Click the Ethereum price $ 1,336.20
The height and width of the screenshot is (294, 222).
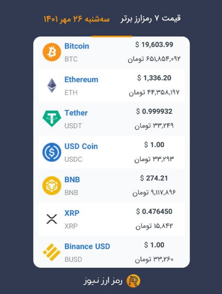[154, 78]
